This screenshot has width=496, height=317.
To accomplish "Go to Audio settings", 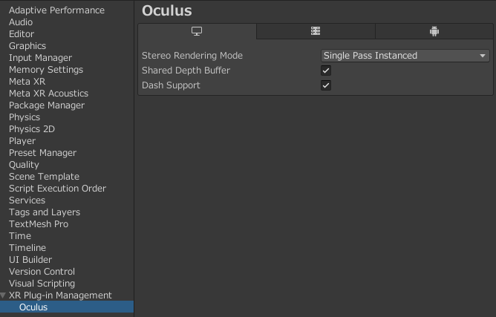I will (21, 22).
